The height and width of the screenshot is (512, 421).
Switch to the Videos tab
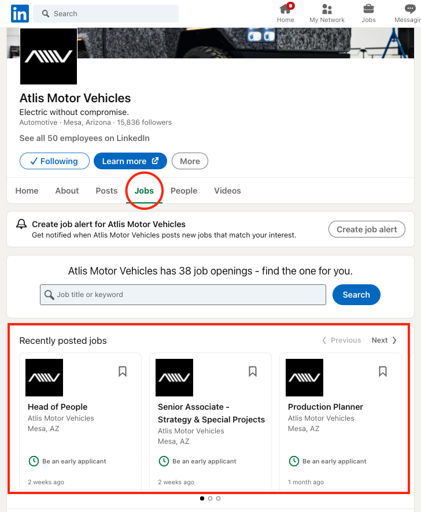(227, 191)
